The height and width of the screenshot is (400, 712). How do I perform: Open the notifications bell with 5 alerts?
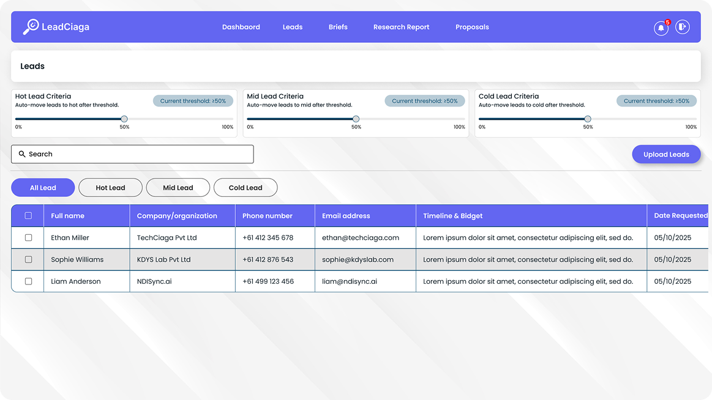tap(661, 28)
